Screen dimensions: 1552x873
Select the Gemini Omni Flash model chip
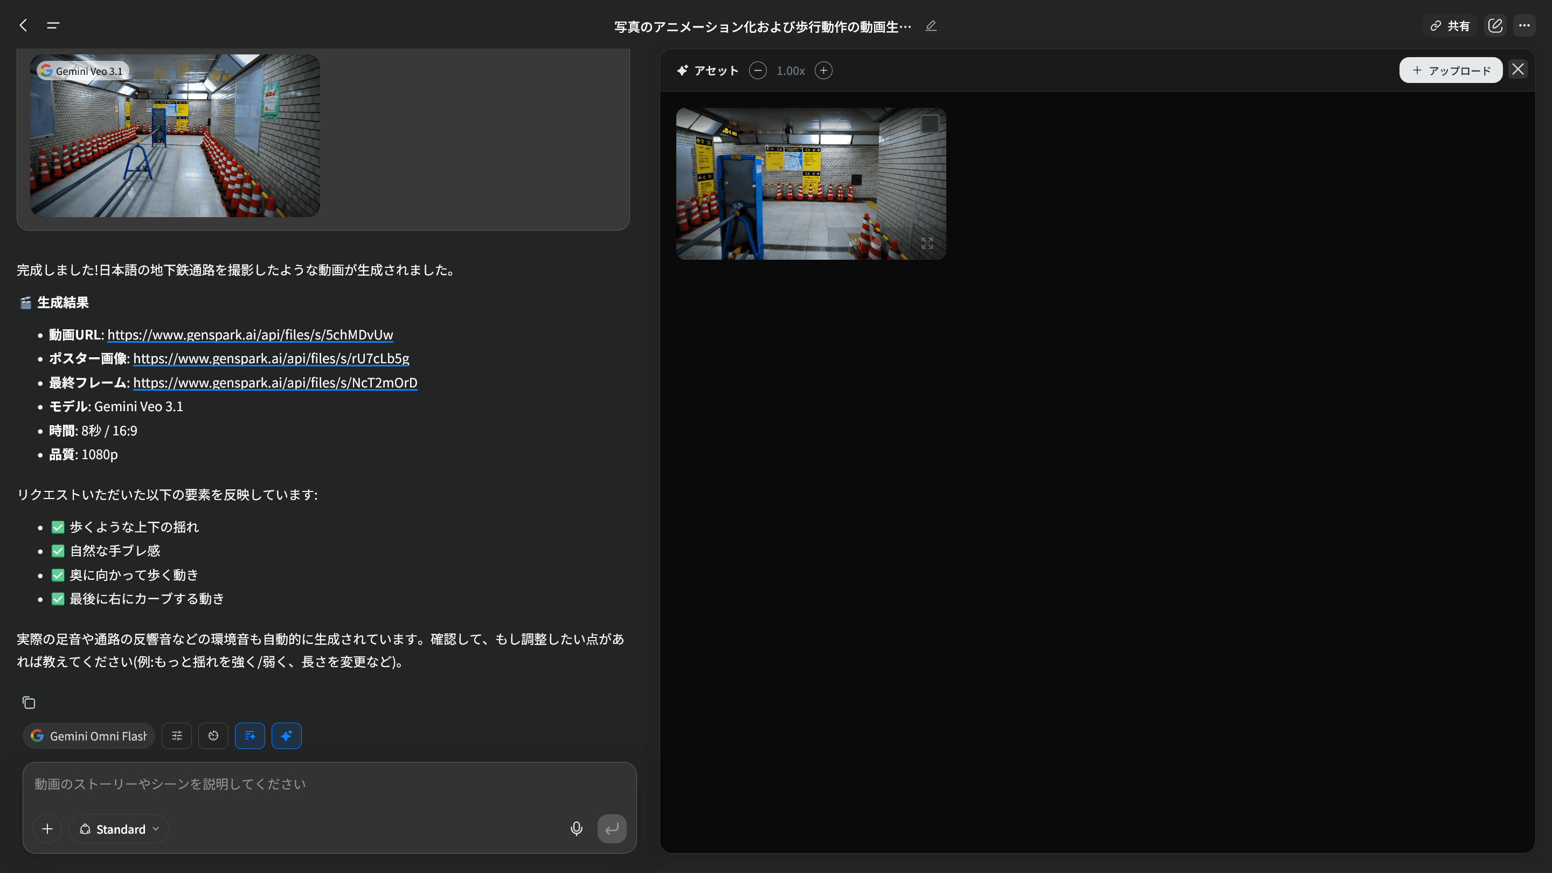coord(89,736)
